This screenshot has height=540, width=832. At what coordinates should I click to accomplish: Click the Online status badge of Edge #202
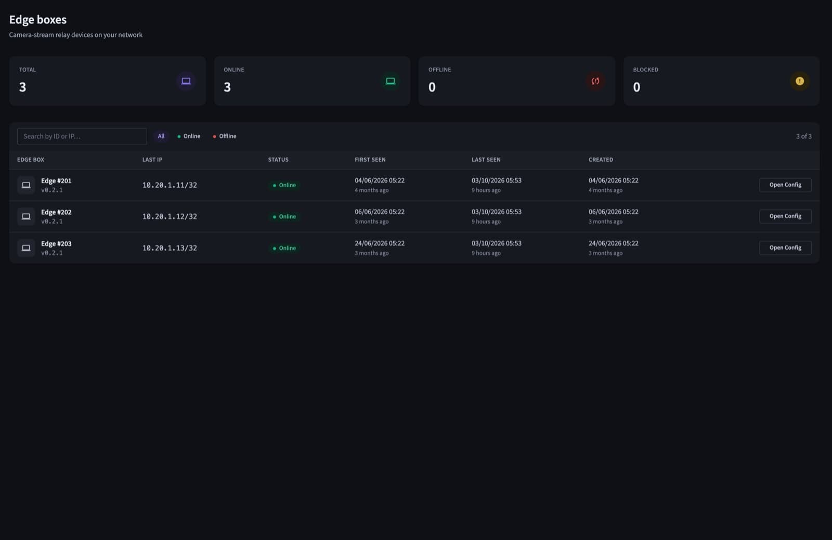point(284,216)
